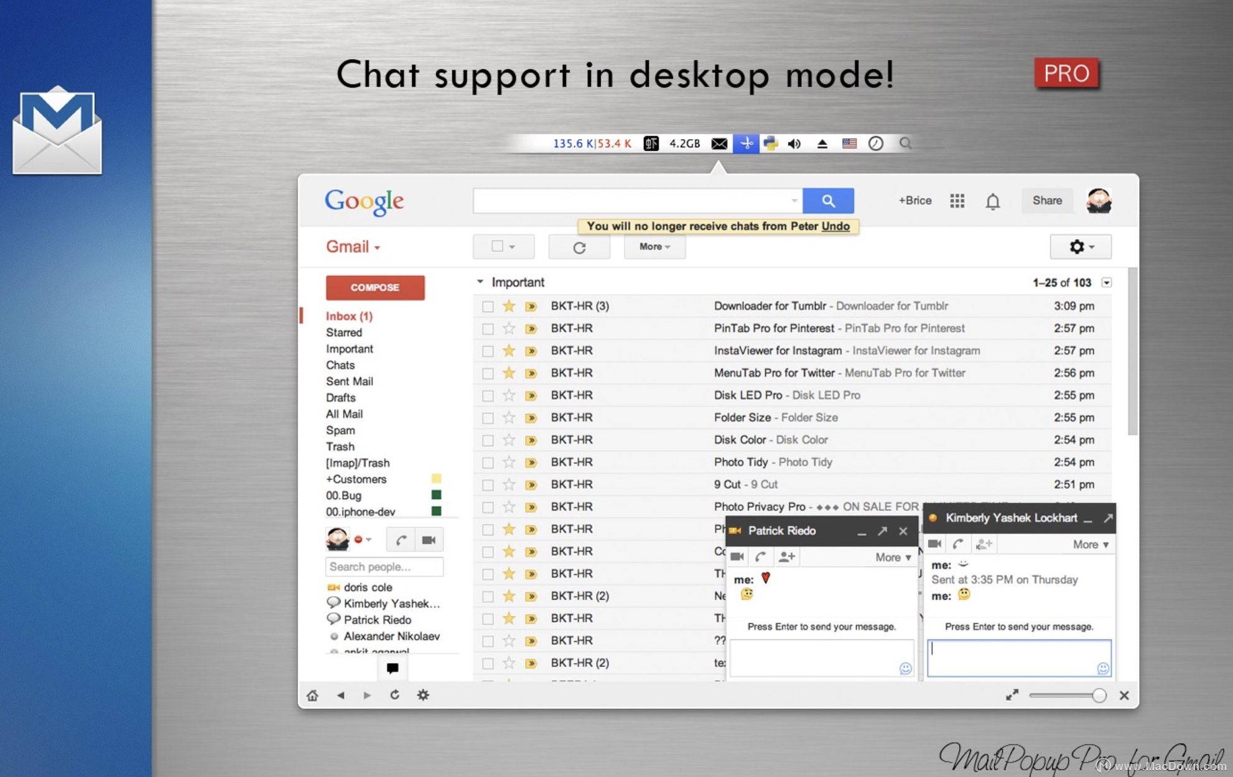Toggle importance marker on Photo Tidy email
This screenshot has height=777, width=1233.
[x=531, y=462]
